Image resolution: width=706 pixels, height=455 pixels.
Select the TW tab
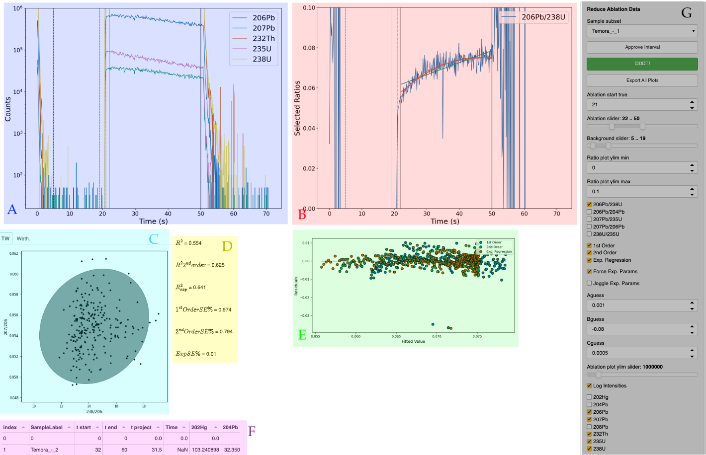click(x=6, y=238)
